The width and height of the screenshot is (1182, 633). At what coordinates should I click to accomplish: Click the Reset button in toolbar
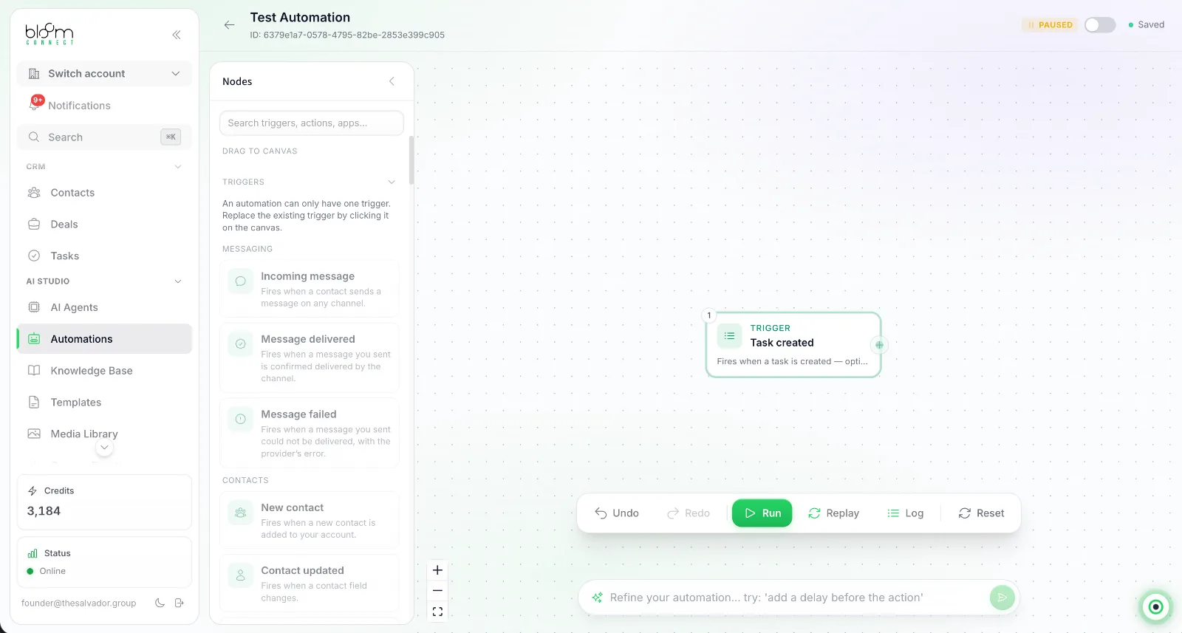[x=981, y=513]
